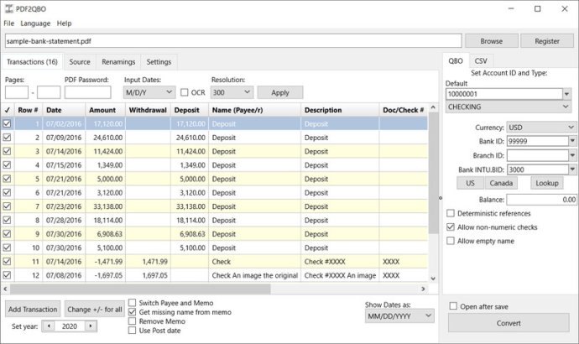The image size is (579, 344).
Task: Click the table's scroll down arrow
Action: pos(433,279)
